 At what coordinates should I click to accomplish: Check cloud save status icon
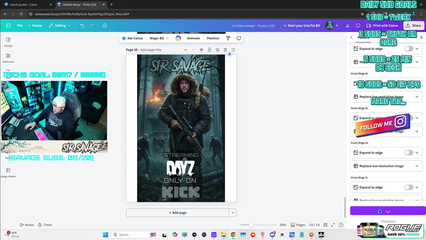[x=105, y=25]
